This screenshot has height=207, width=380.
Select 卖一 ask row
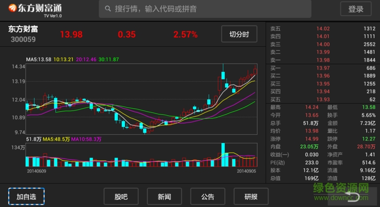pyautogui.click(x=323, y=60)
